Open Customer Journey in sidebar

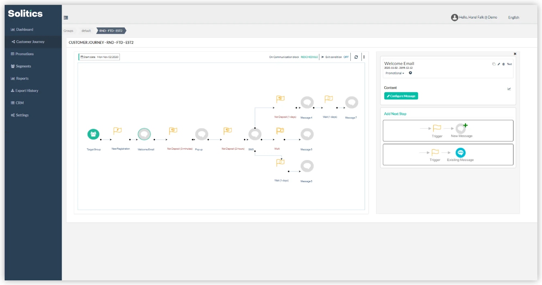[x=28, y=42]
